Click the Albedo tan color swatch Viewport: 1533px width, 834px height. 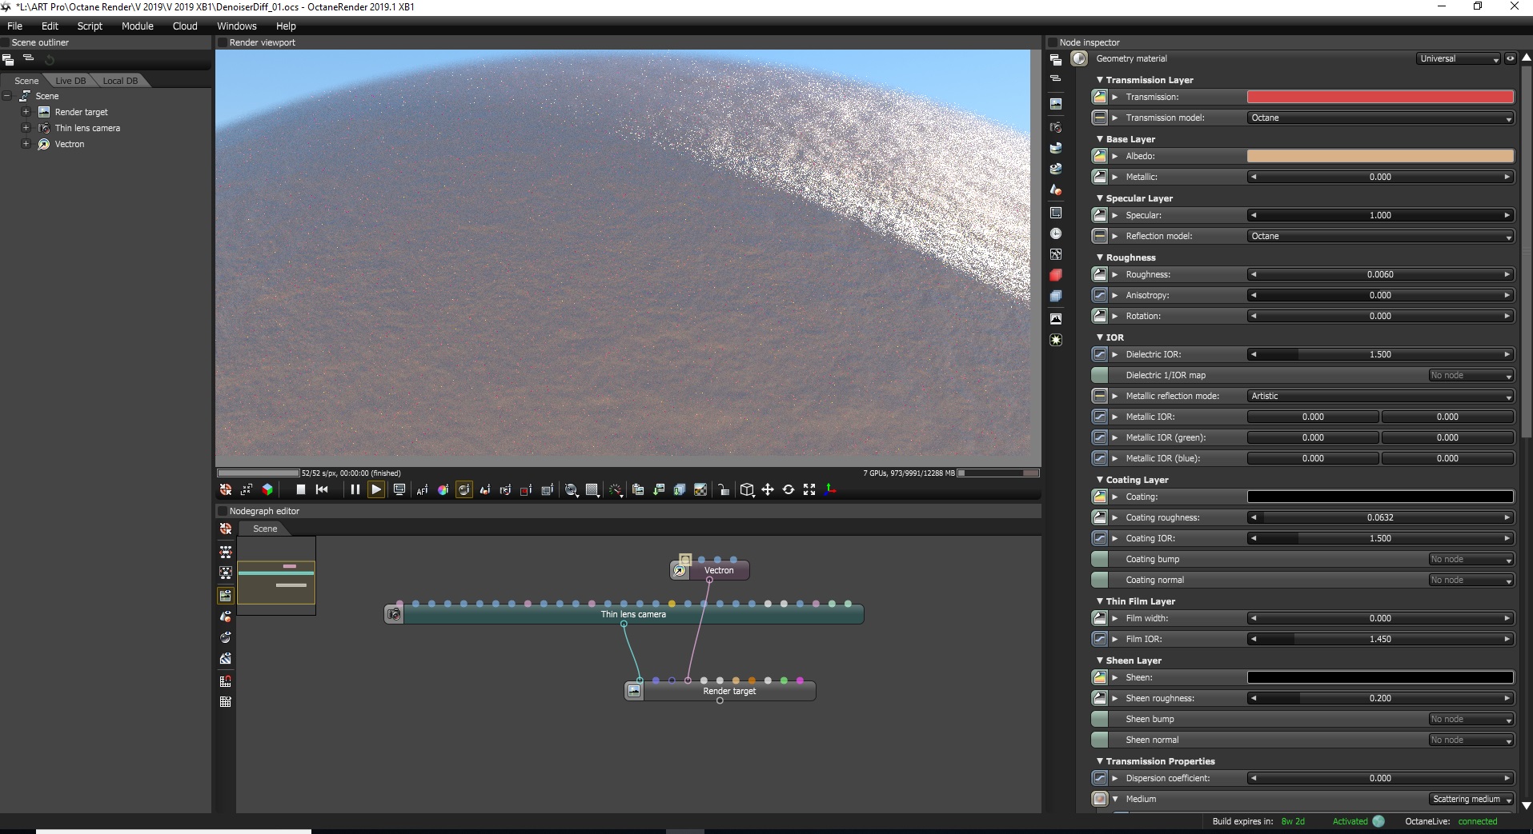(x=1380, y=156)
